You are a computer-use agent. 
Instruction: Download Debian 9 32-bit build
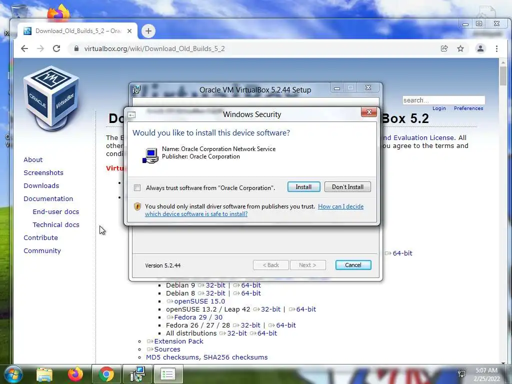pyautogui.click(x=215, y=285)
